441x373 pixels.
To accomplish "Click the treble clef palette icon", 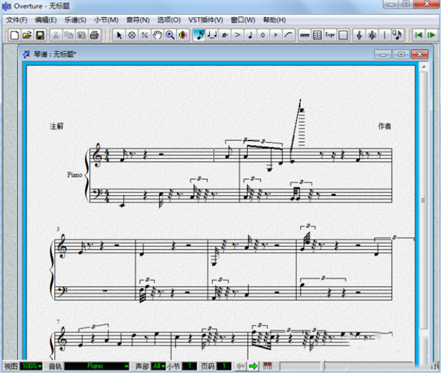I will pyautogui.click(x=358, y=34).
